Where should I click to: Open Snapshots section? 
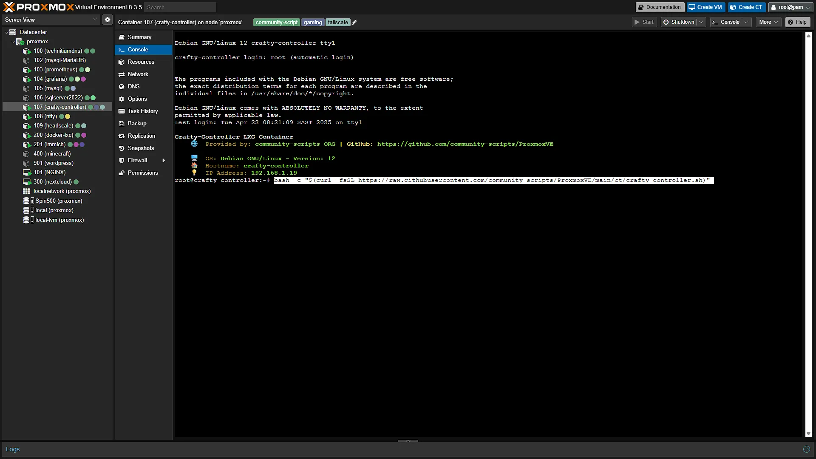click(143, 148)
